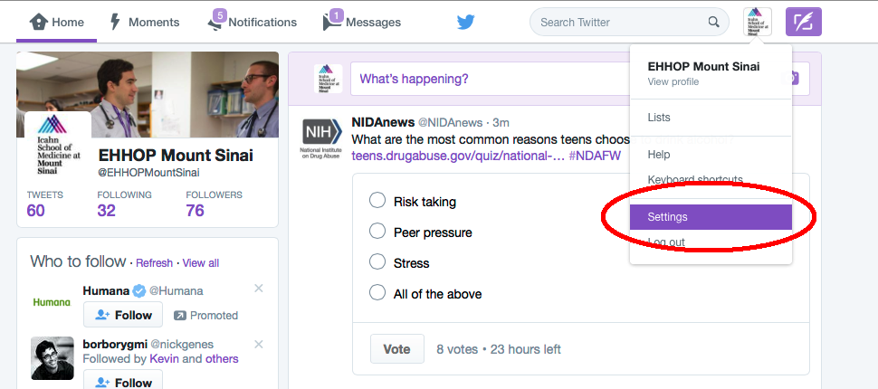The height and width of the screenshot is (389, 878).
Task: Type in the What's happening box
Action: 489,79
